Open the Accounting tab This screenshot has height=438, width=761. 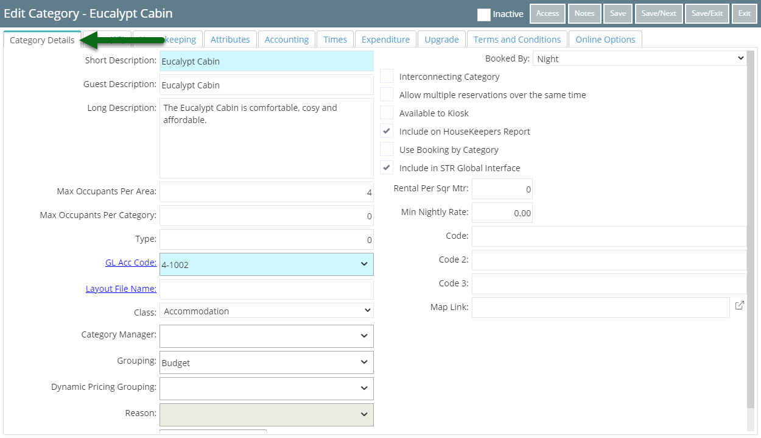(x=287, y=40)
